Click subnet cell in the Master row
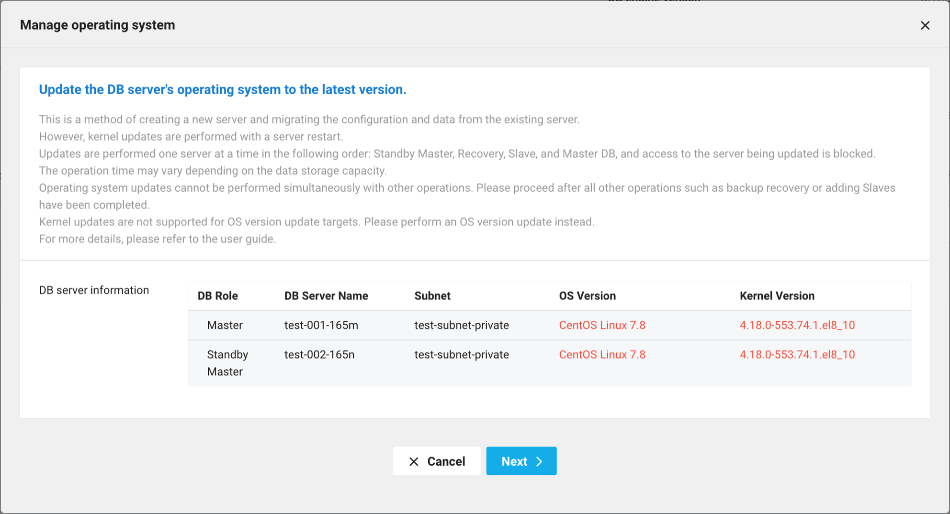950x514 pixels. [x=462, y=325]
